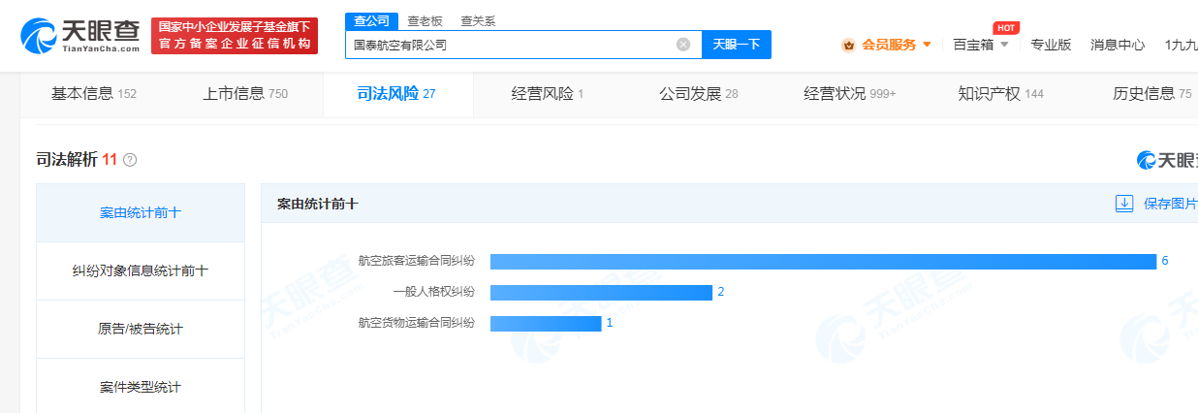The image size is (1198, 413).
Task: Open the 公司发展 28 tab
Action: pos(699,94)
